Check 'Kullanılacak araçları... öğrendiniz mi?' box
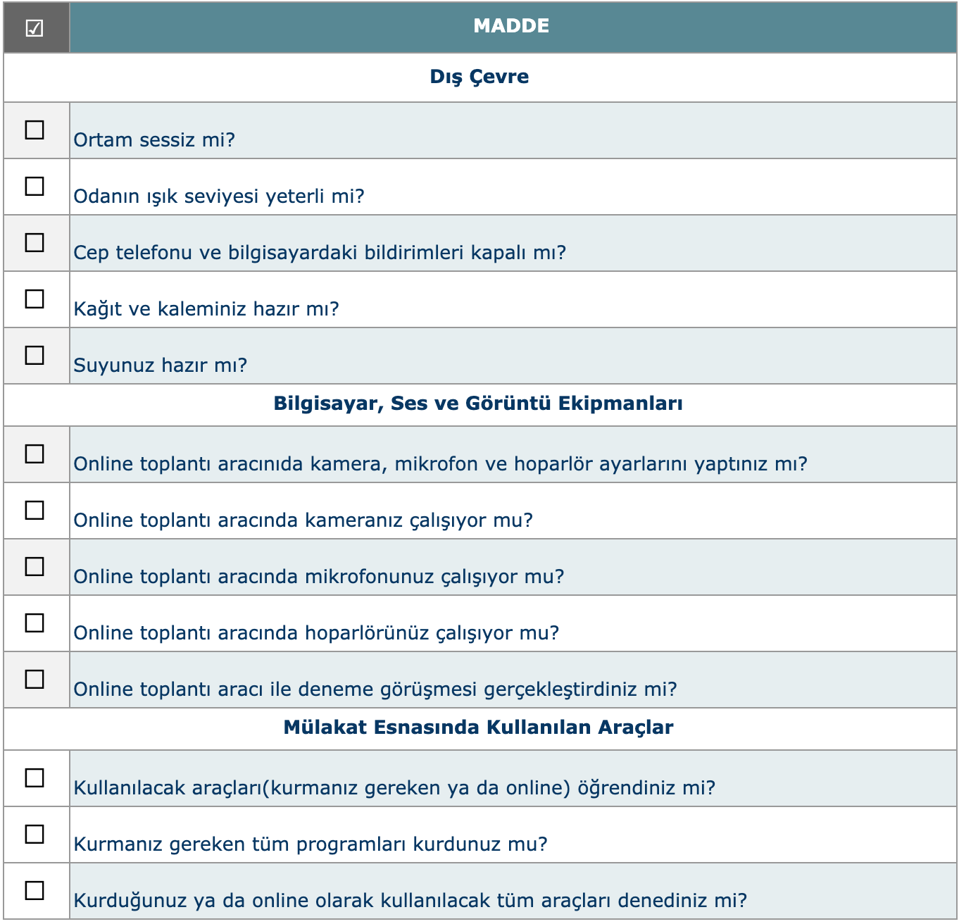Screen dimensions: 959x924 [35, 778]
